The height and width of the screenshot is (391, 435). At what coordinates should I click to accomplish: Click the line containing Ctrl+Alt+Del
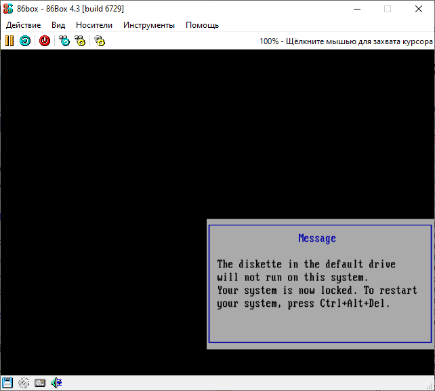304,303
